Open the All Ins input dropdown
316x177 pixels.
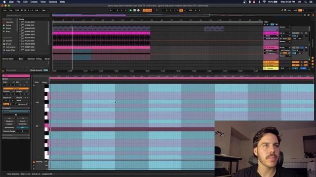pyautogui.click(x=285, y=48)
